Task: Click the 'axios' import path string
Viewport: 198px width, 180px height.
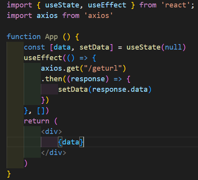Action: [x=98, y=16]
